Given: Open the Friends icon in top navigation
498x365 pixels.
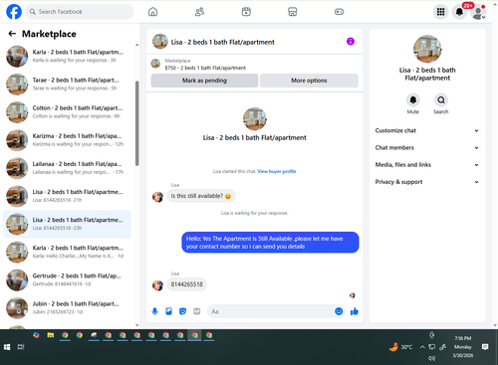Looking at the screenshot, I should (199, 12).
